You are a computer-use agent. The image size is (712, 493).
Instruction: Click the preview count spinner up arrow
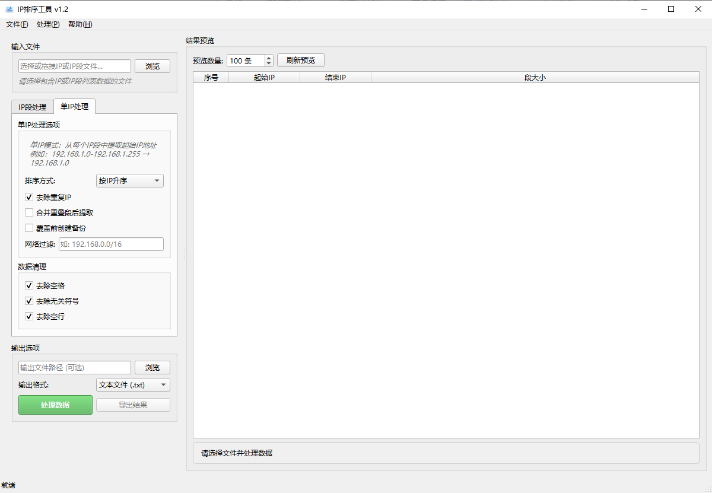(x=269, y=58)
